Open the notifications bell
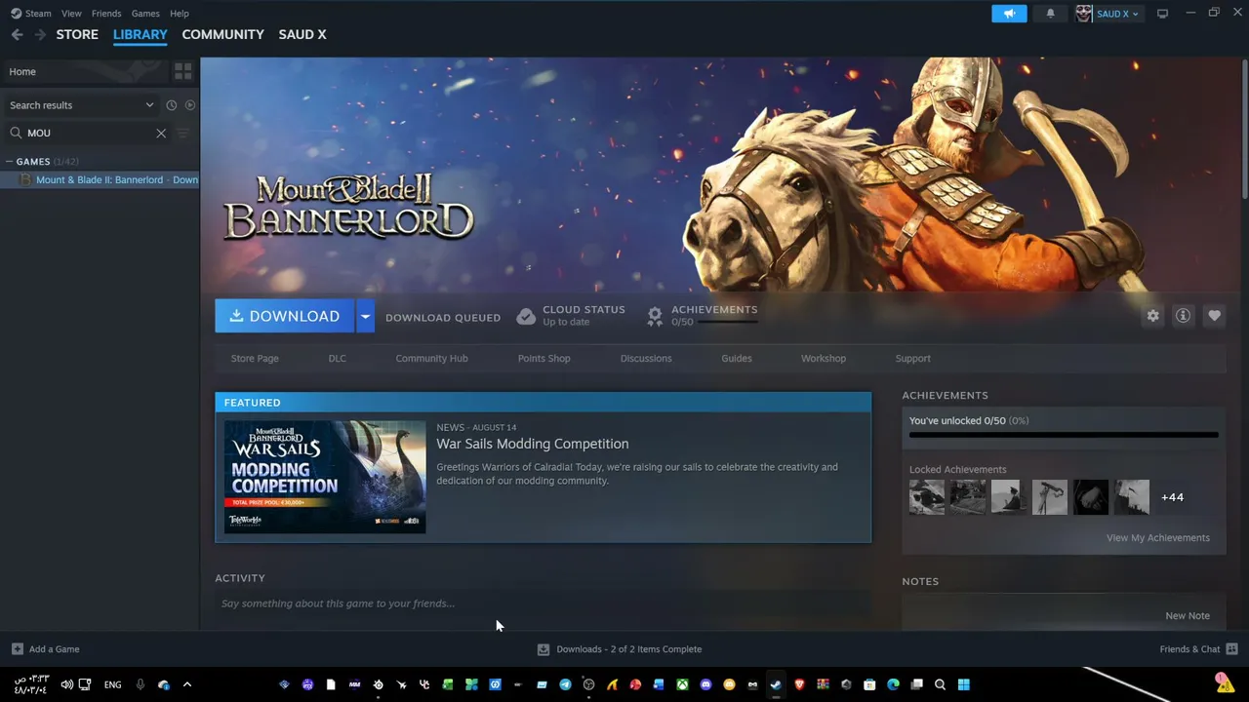The width and height of the screenshot is (1249, 702). coord(1050,14)
